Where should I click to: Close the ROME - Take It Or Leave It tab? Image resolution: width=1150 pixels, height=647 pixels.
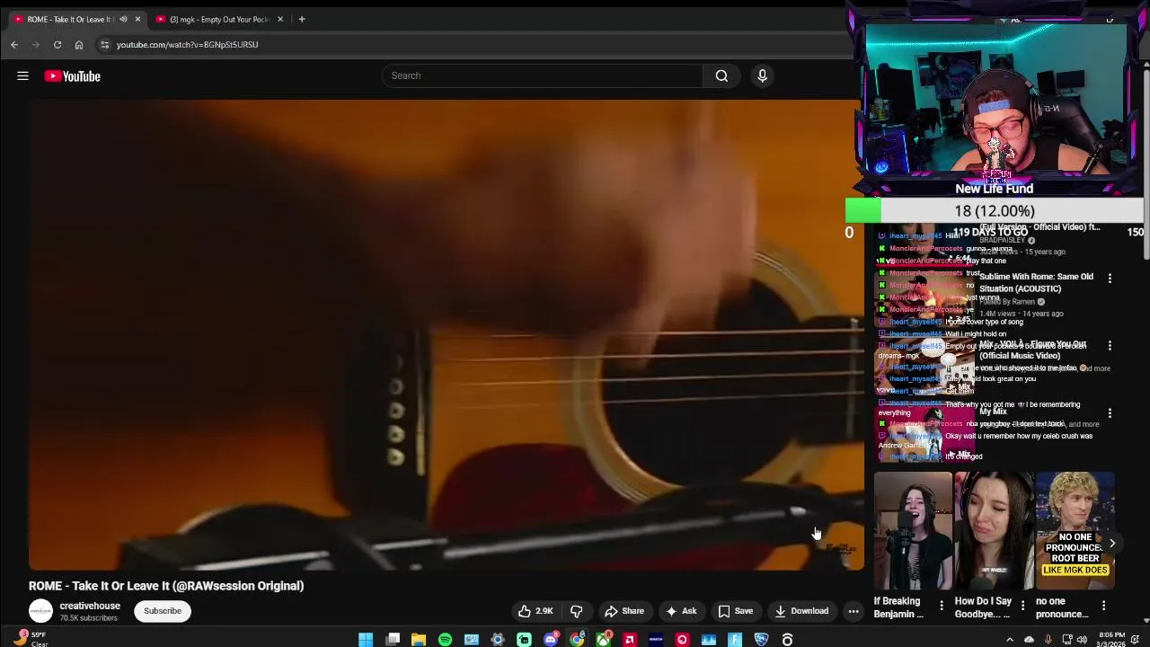[x=137, y=19]
